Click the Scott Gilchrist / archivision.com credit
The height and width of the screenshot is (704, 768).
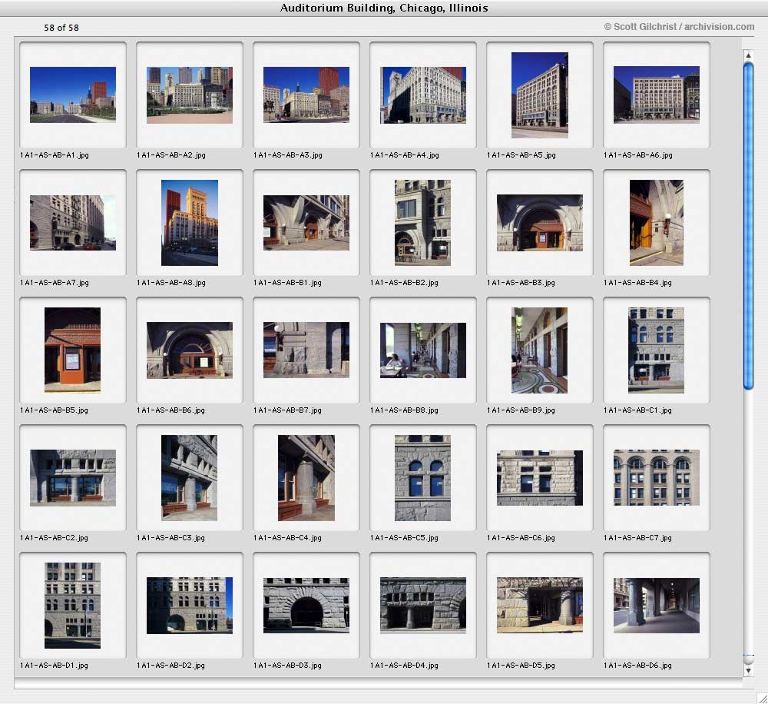pos(679,26)
